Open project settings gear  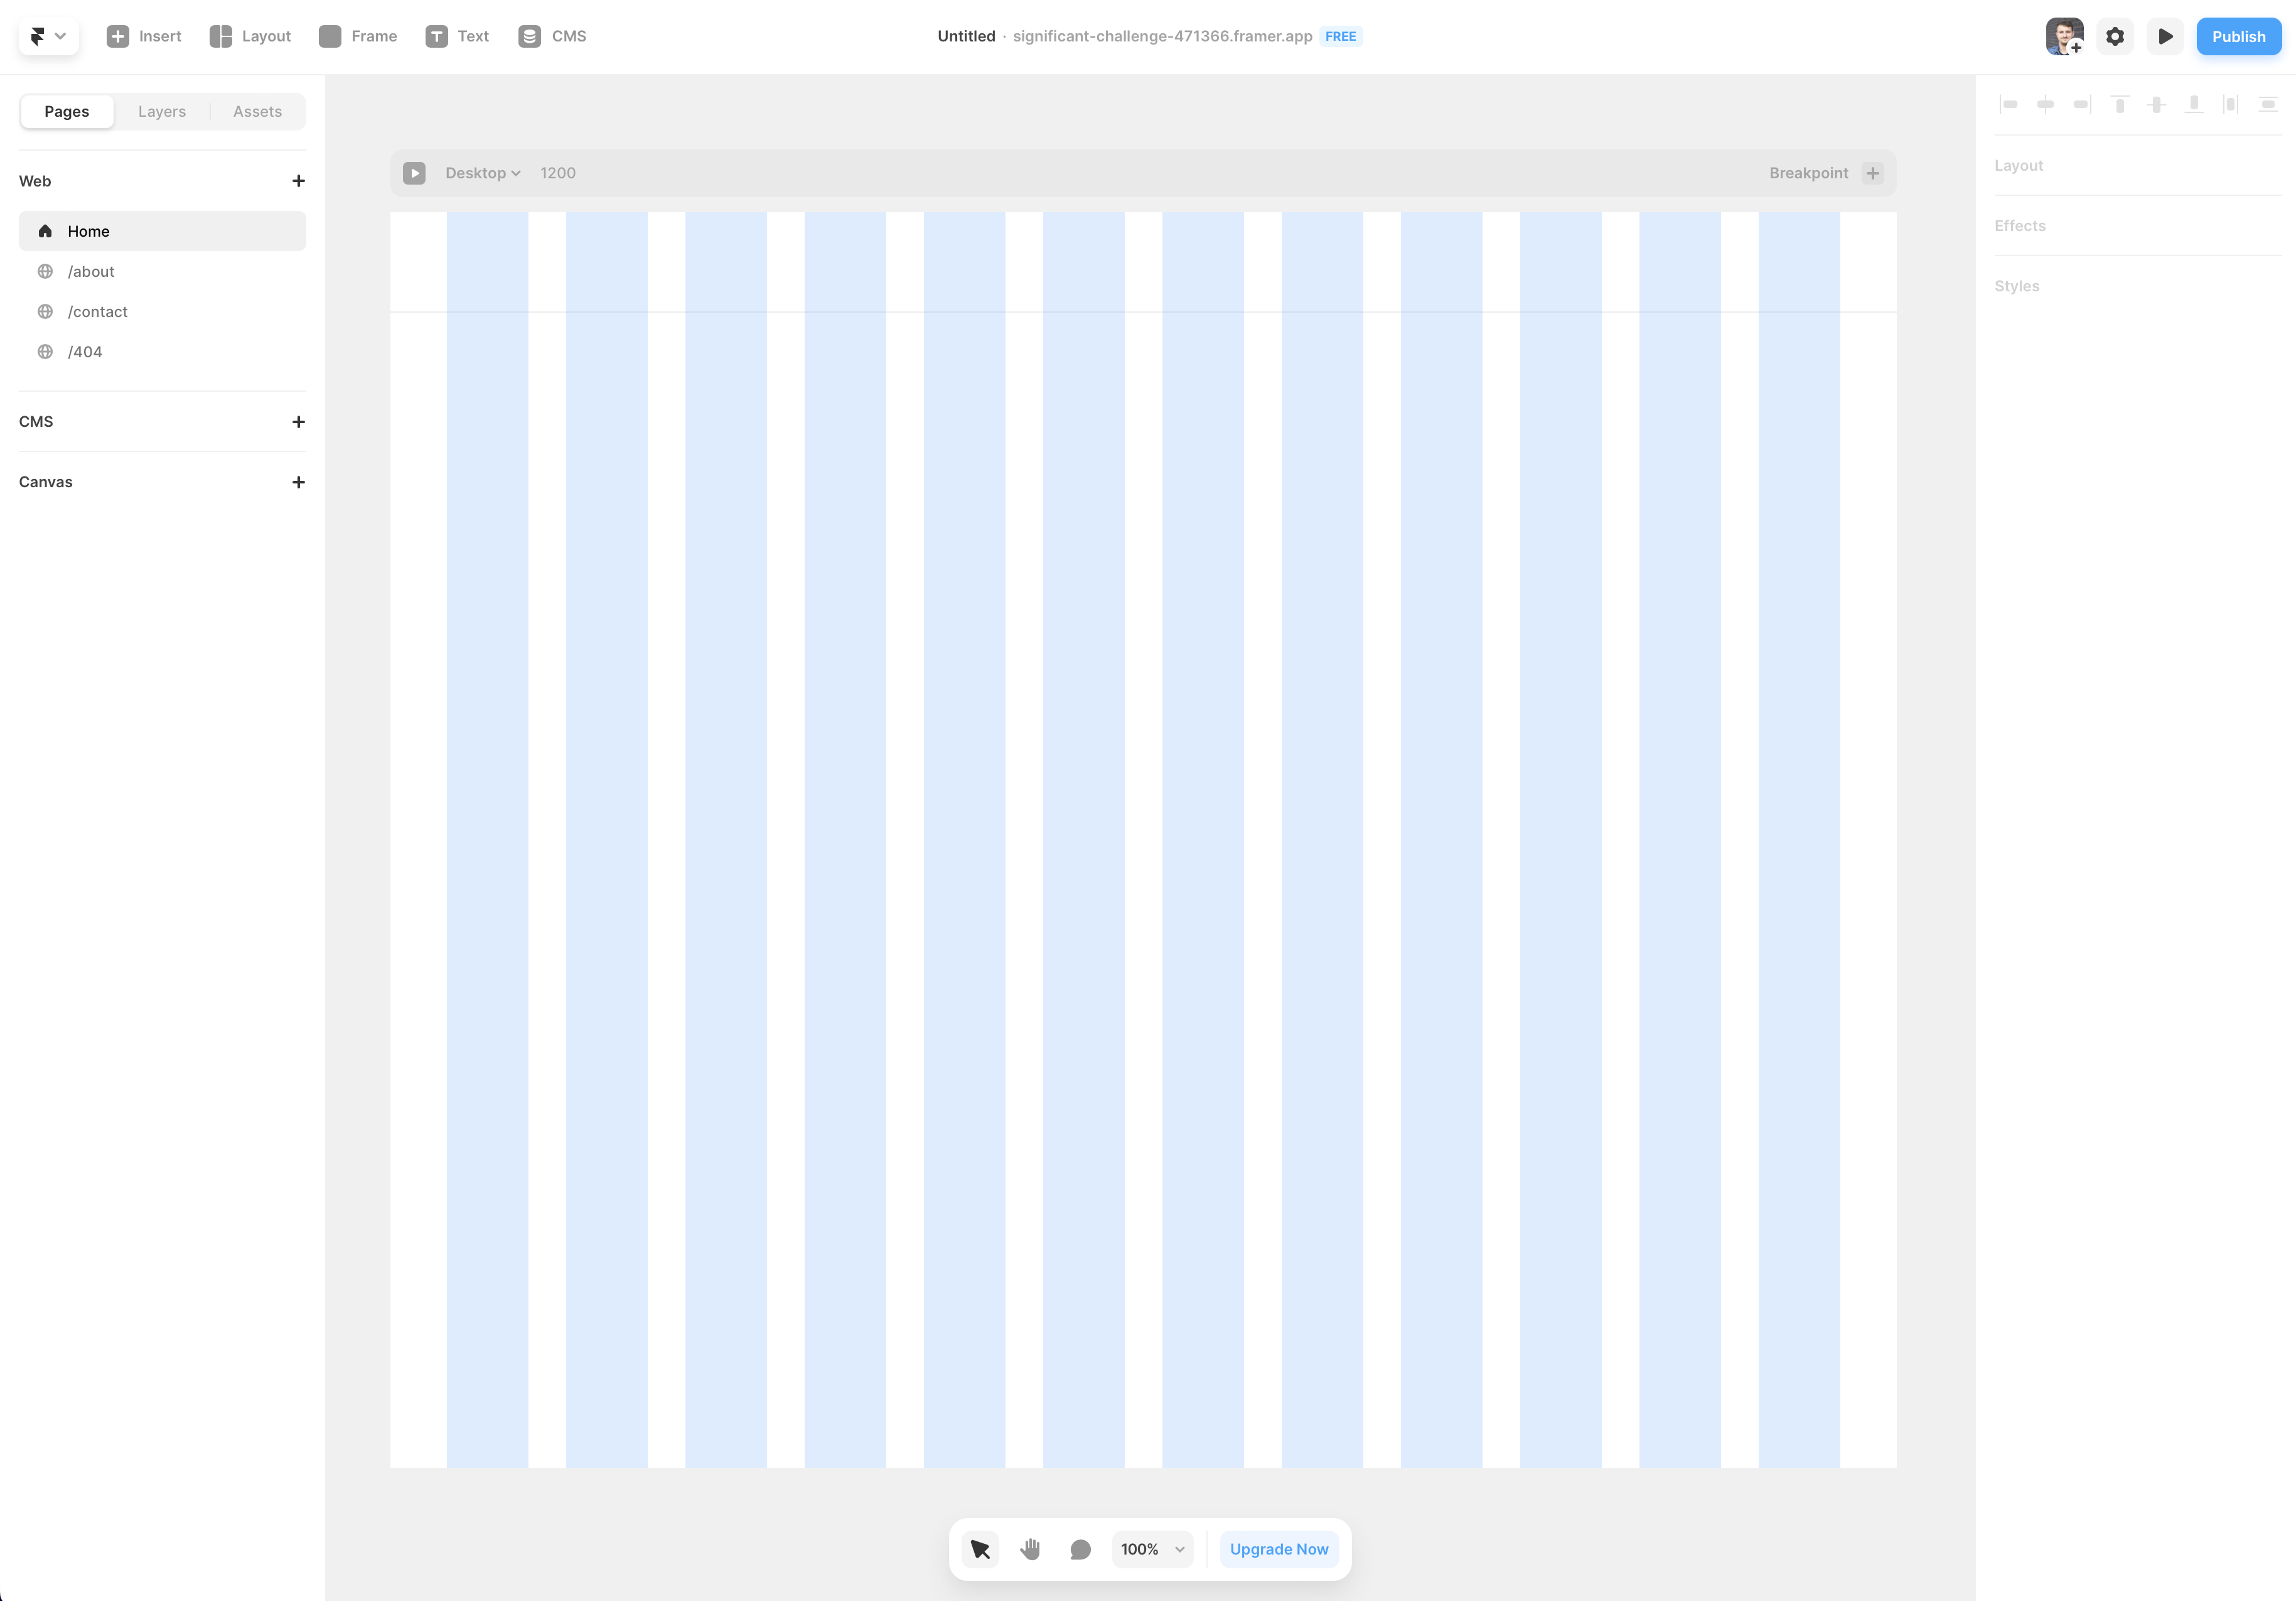point(2115,36)
